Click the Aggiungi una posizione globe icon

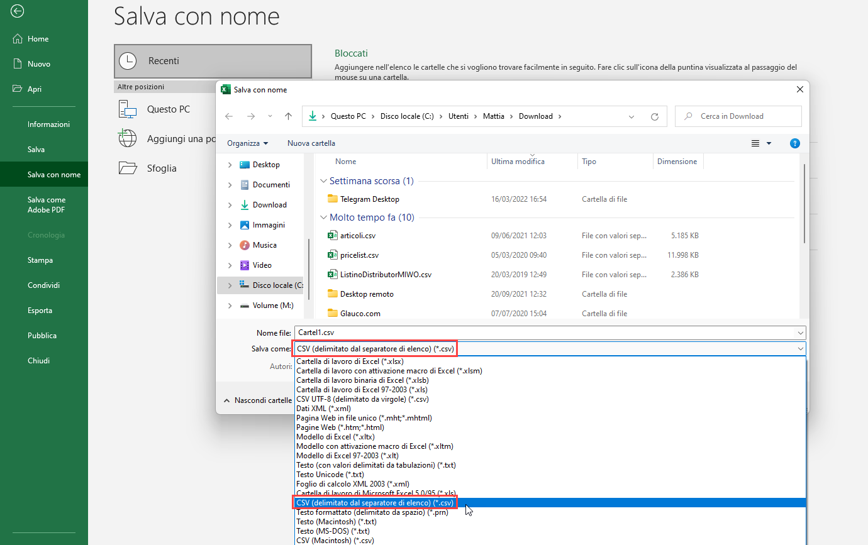click(x=128, y=138)
